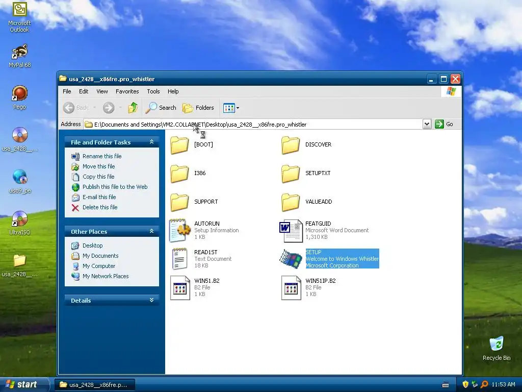Click the Go button
Image resolution: width=522 pixels, height=392 pixels.
445,125
